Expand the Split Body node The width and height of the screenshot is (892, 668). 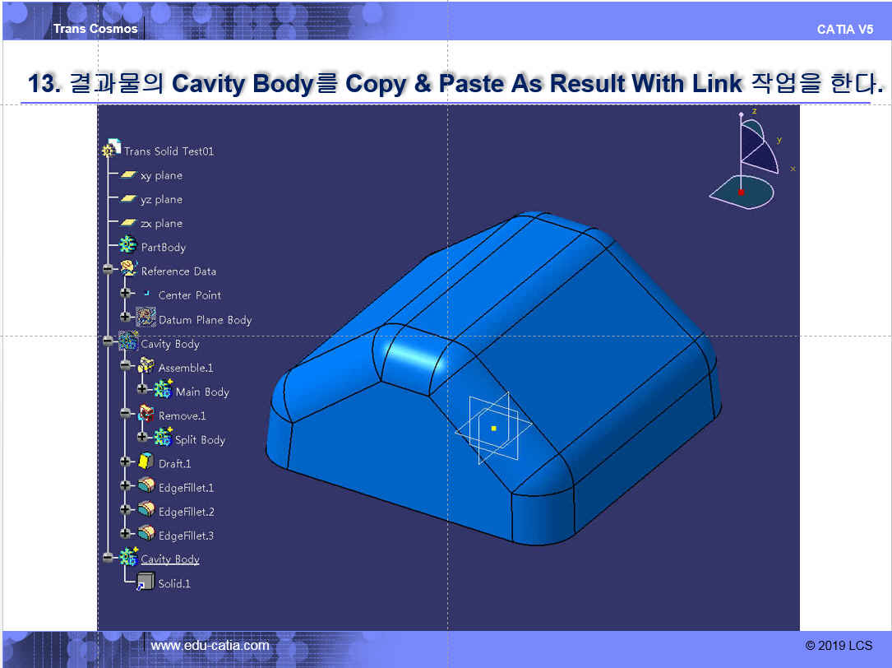[x=143, y=438]
